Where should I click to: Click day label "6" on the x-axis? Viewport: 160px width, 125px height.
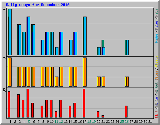(34, 122)
